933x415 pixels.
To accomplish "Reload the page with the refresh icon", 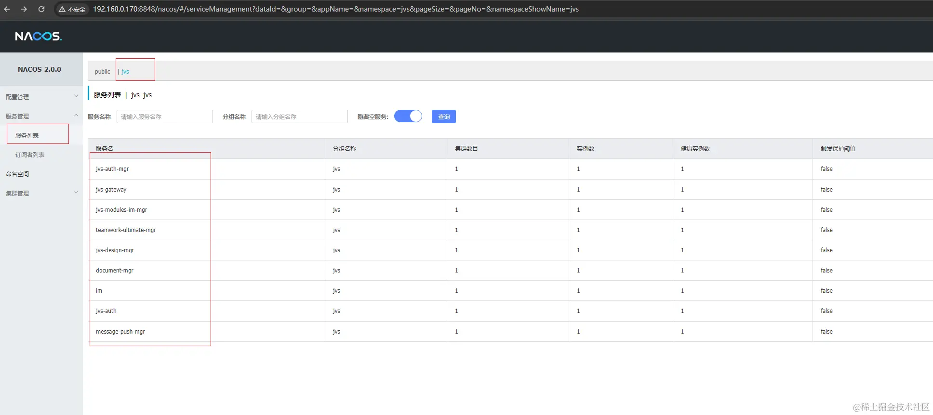I will click(41, 9).
